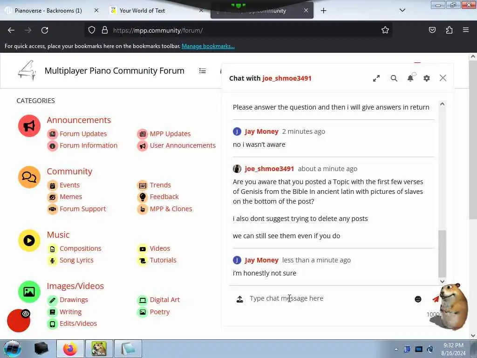Open the Music category play icon
The width and height of the screenshot is (477, 358).
pyautogui.click(x=29, y=241)
